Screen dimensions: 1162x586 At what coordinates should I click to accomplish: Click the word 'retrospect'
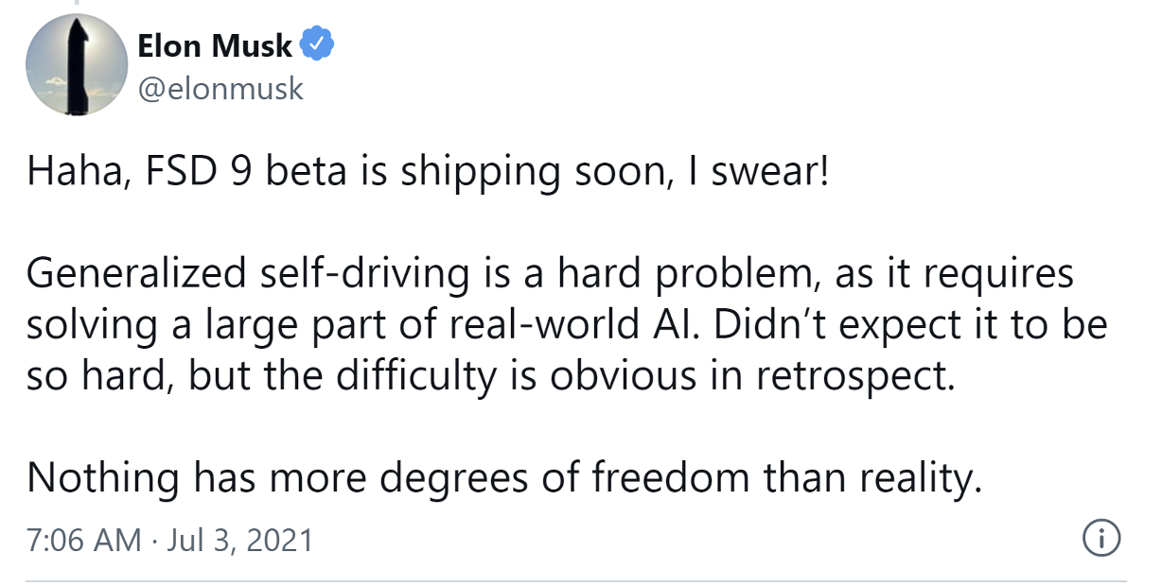point(850,376)
